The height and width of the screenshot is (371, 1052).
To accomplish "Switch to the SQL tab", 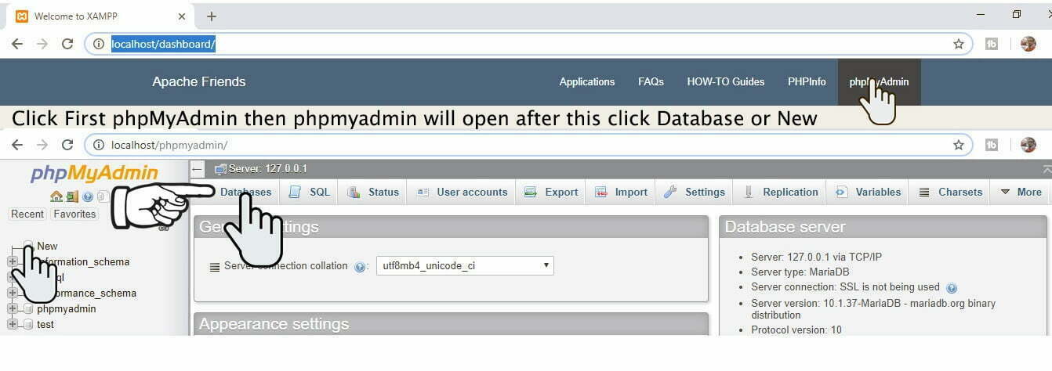I will tap(310, 192).
